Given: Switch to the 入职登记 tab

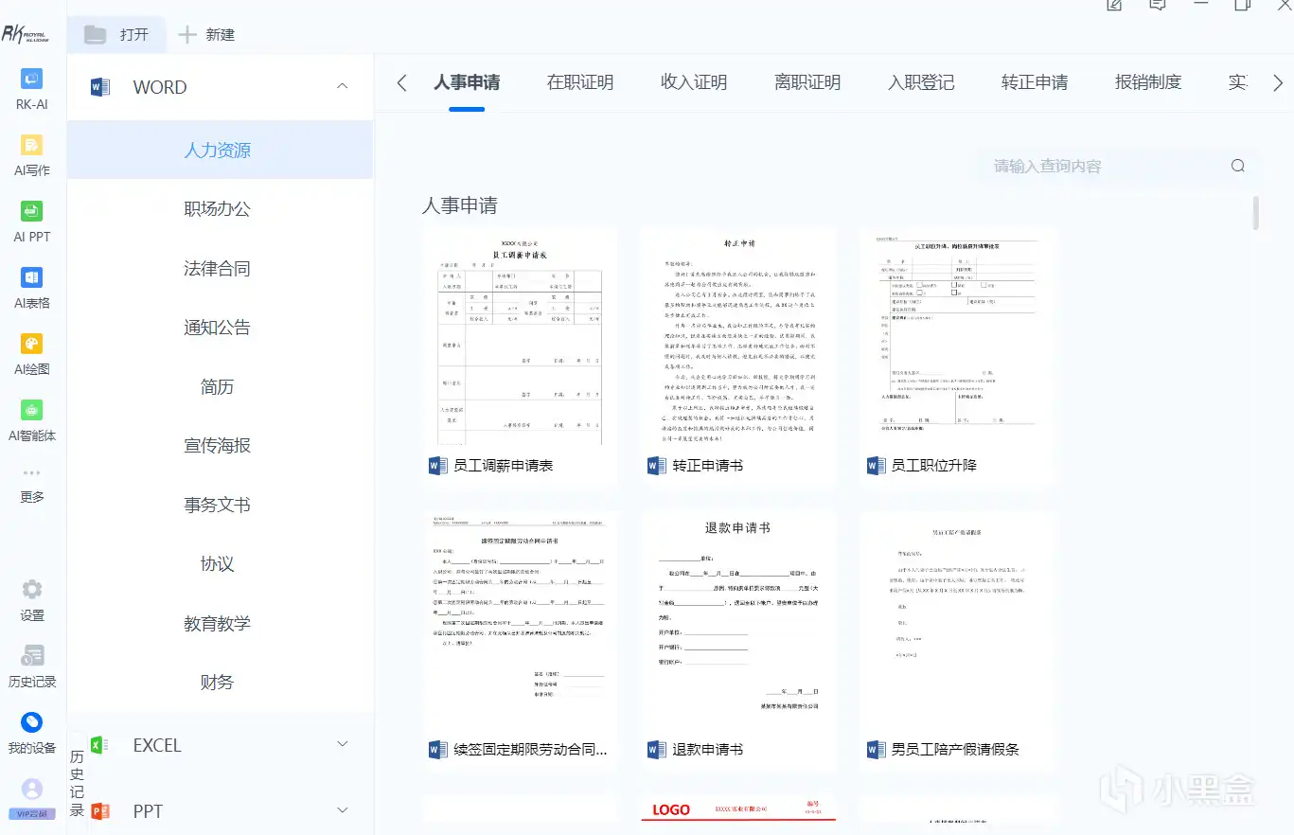Looking at the screenshot, I should point(921,82).
